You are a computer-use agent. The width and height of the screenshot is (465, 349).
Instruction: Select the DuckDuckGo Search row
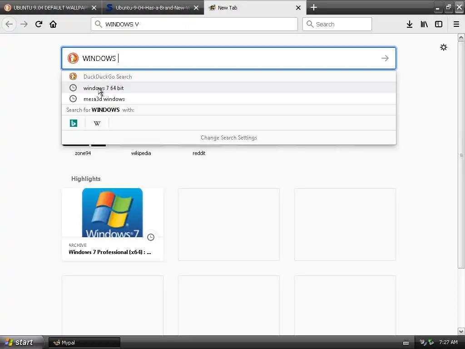coord(229,76)
